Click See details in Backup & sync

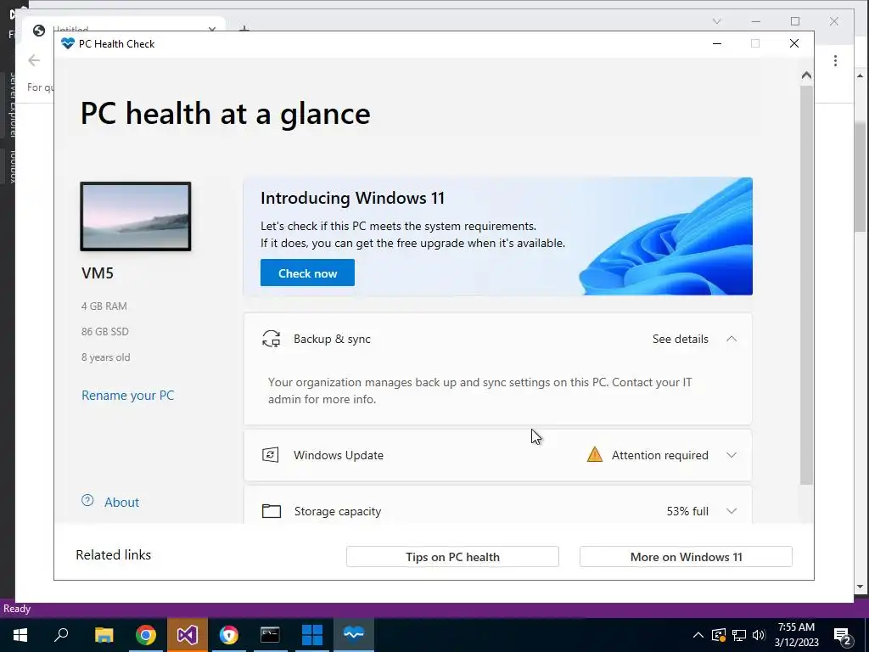tap(680, 339)
